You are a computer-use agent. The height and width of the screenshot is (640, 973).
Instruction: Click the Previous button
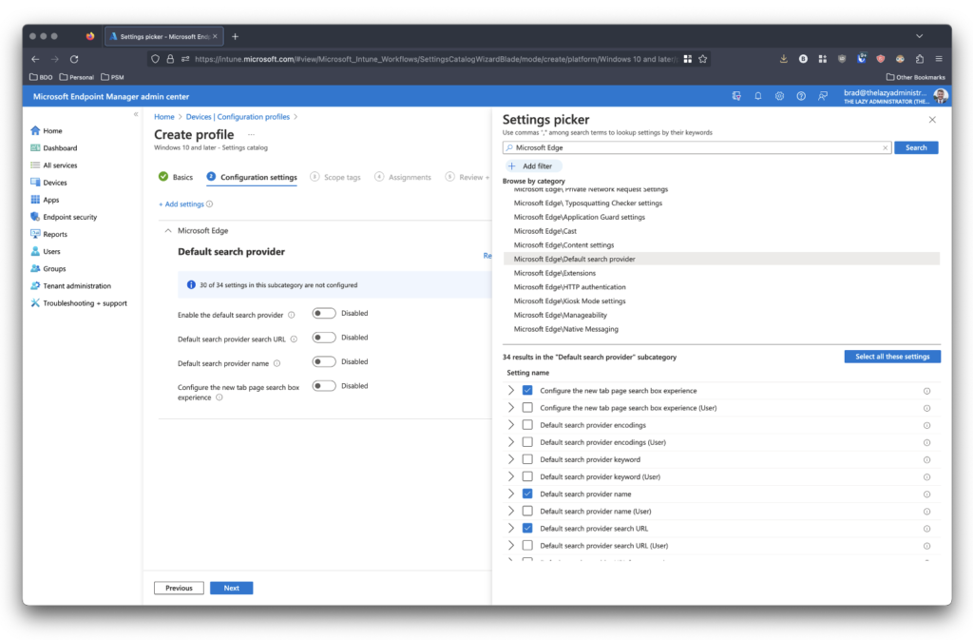tap(179, 588)
